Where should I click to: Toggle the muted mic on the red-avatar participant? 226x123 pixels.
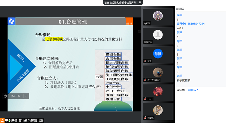click(145, 99)
